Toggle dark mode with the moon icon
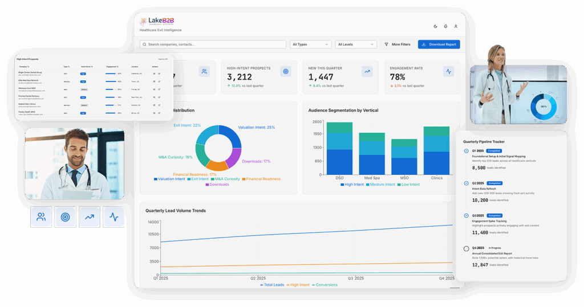 click(435, 26)
